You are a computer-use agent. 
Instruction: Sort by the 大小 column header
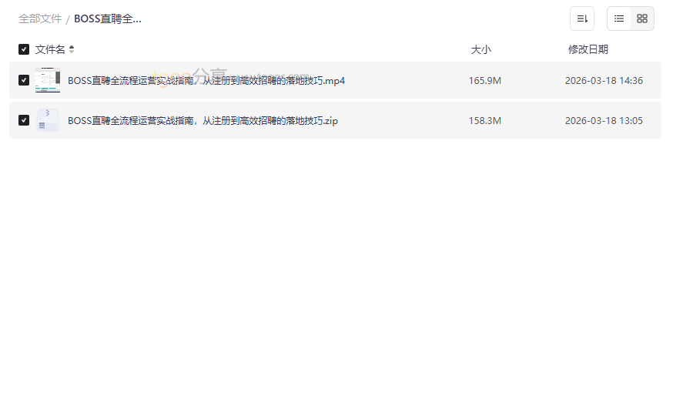click(x=480, y=49)
